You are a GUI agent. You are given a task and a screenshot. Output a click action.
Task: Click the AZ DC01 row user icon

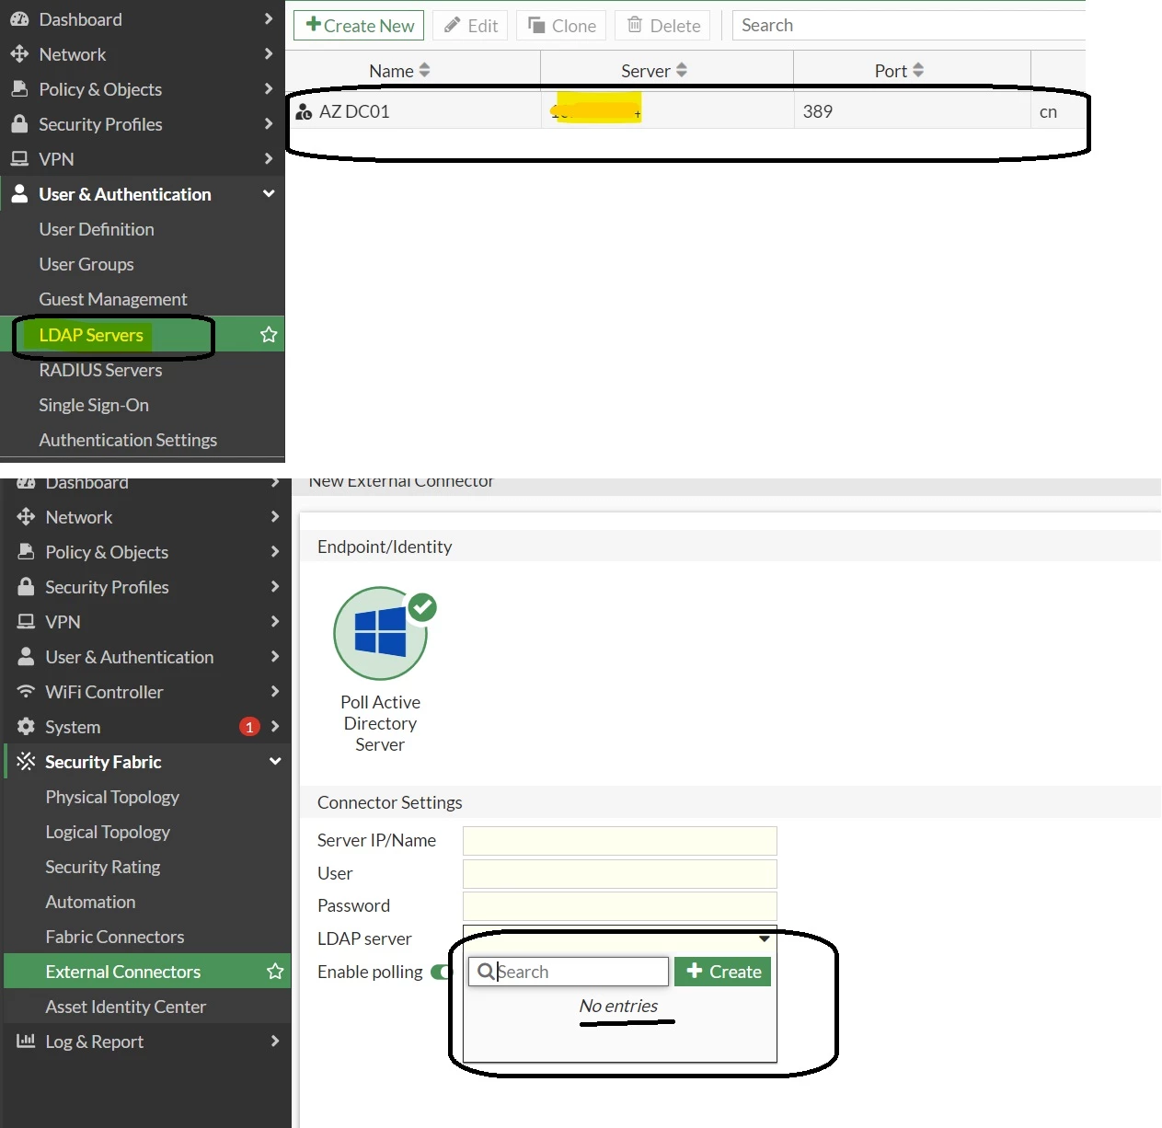click(x=305, y=112)
